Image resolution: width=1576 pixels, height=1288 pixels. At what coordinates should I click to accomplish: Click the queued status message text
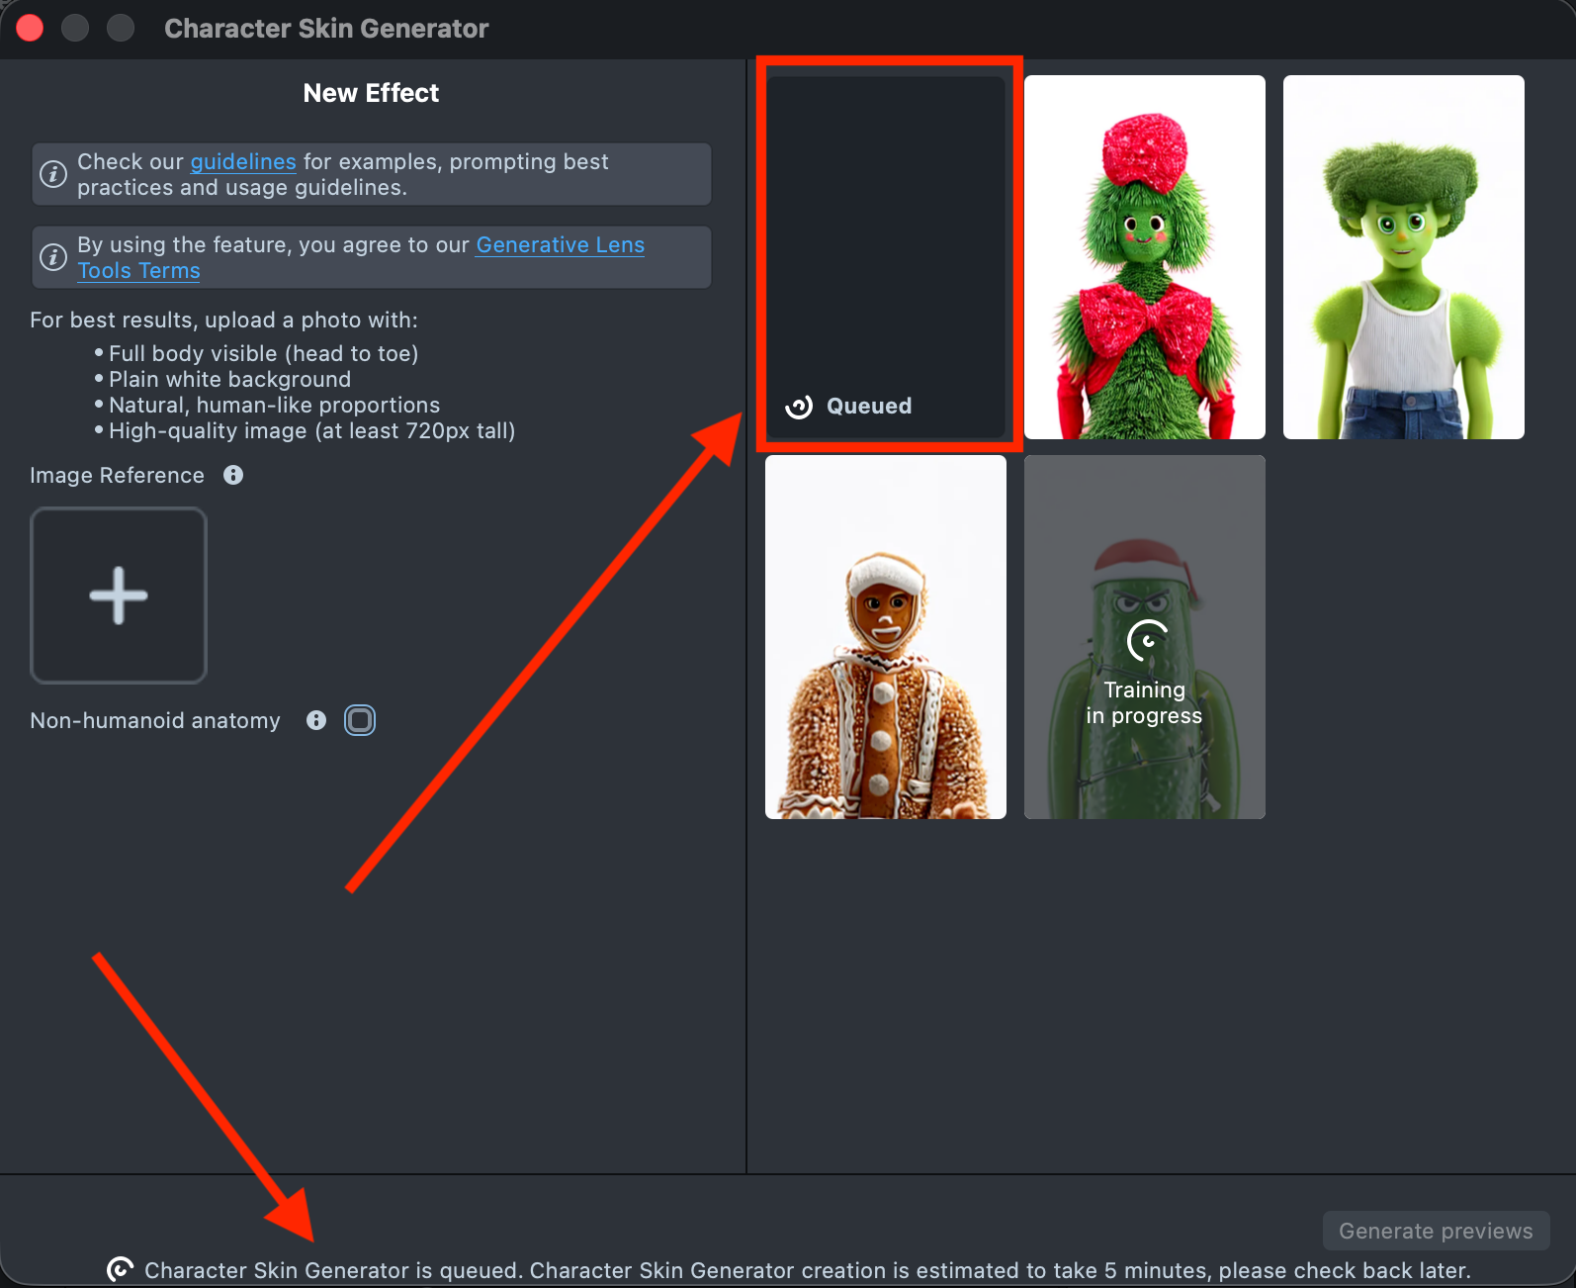(807, 1270)
